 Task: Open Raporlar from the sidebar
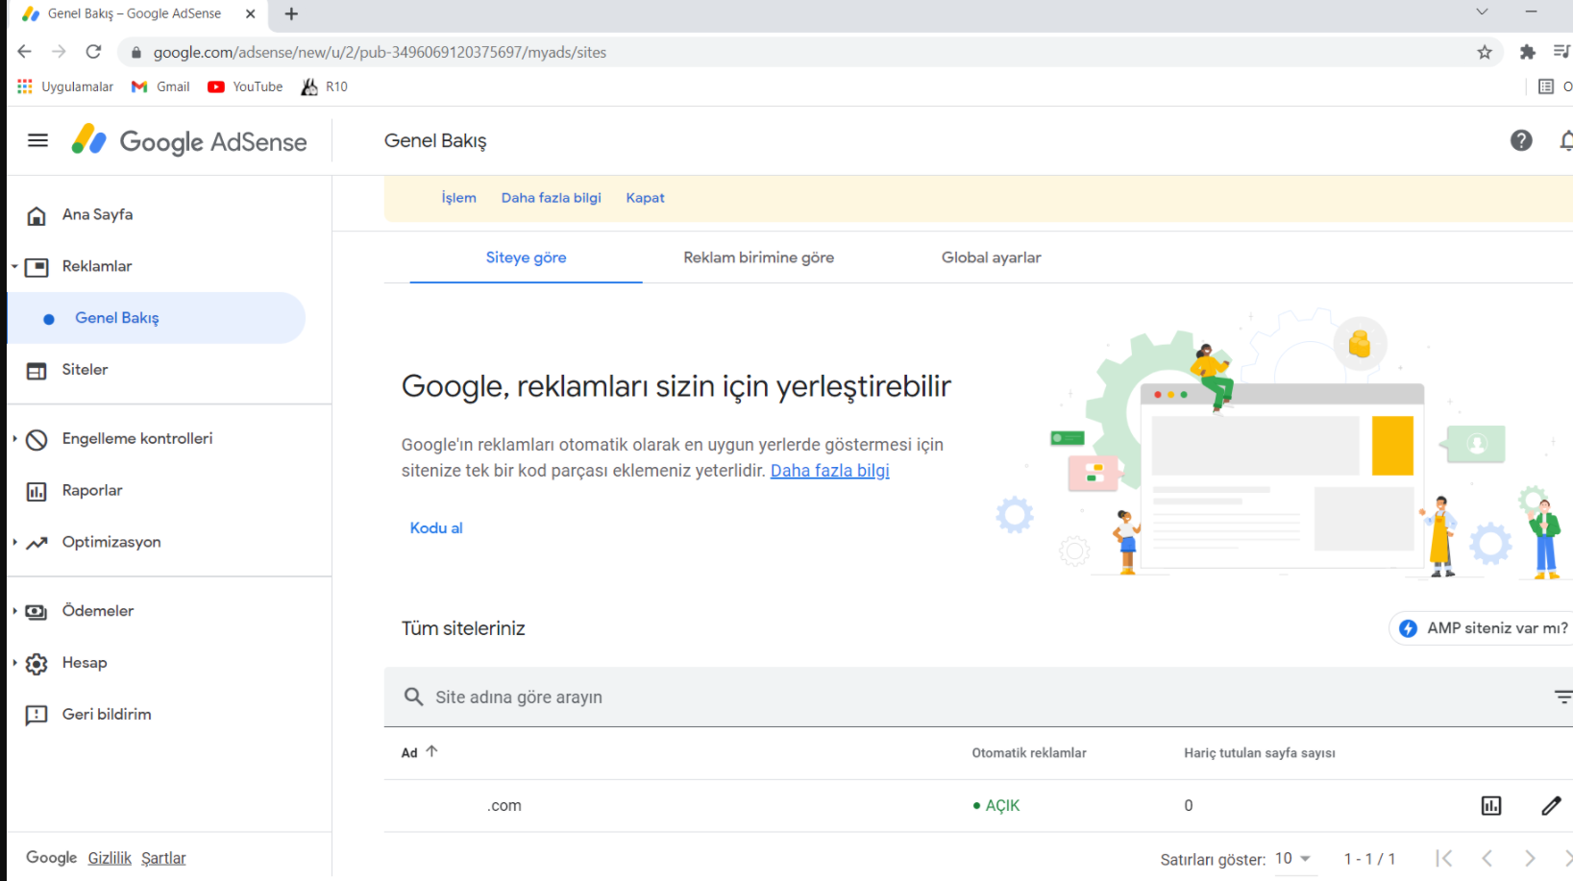coord(92,491)
